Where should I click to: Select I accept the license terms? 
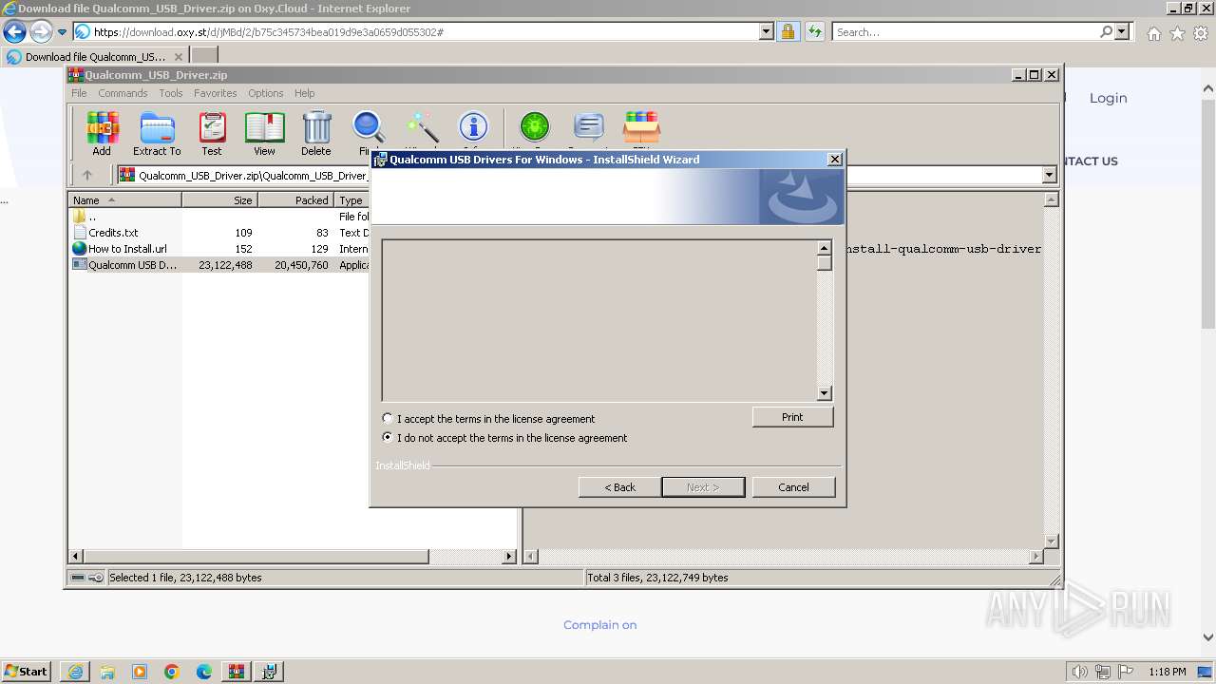click(387, 418)
